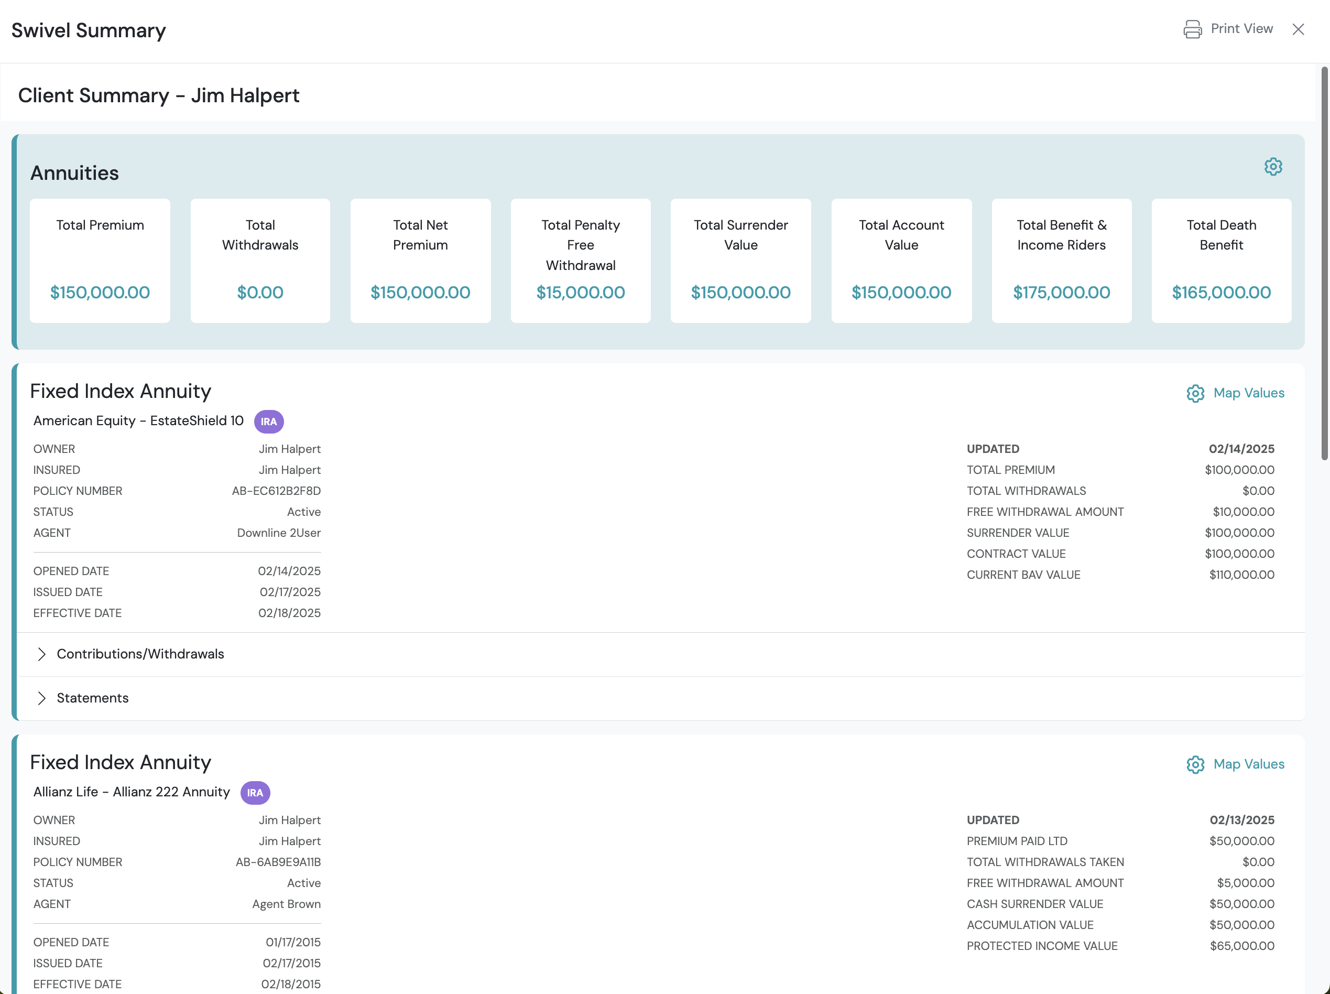Click the 02/17/2015 issued date
Image resolution: width=1330 pixels, height=994 pixels.
[291, 963]
